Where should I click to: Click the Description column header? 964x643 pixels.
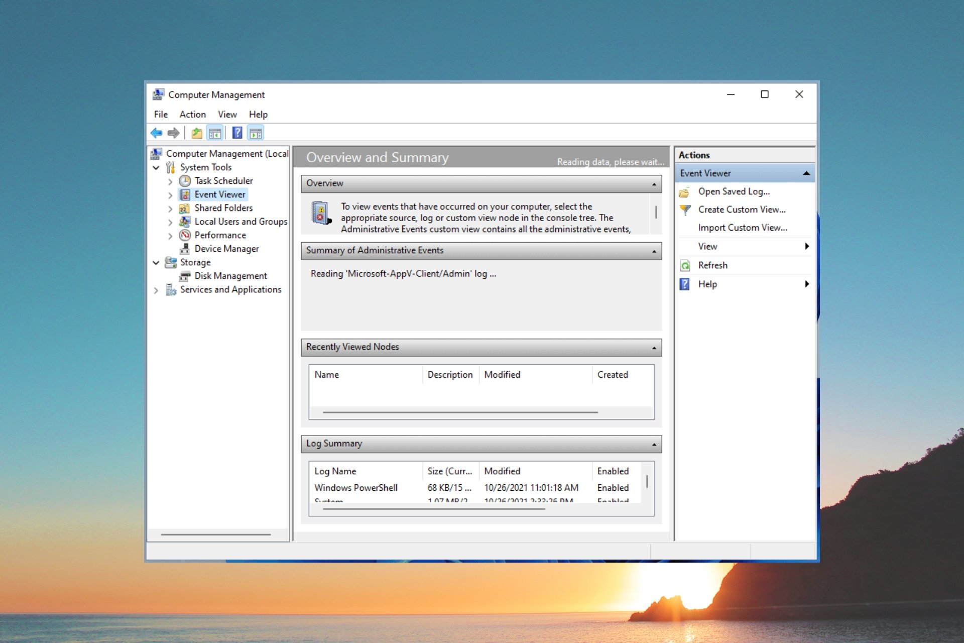(450, 375)
